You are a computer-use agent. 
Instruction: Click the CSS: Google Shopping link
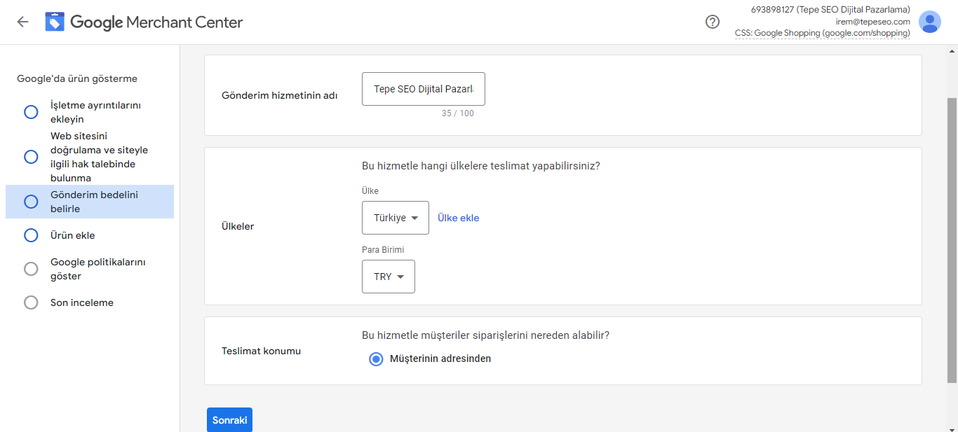coord(823,33)
